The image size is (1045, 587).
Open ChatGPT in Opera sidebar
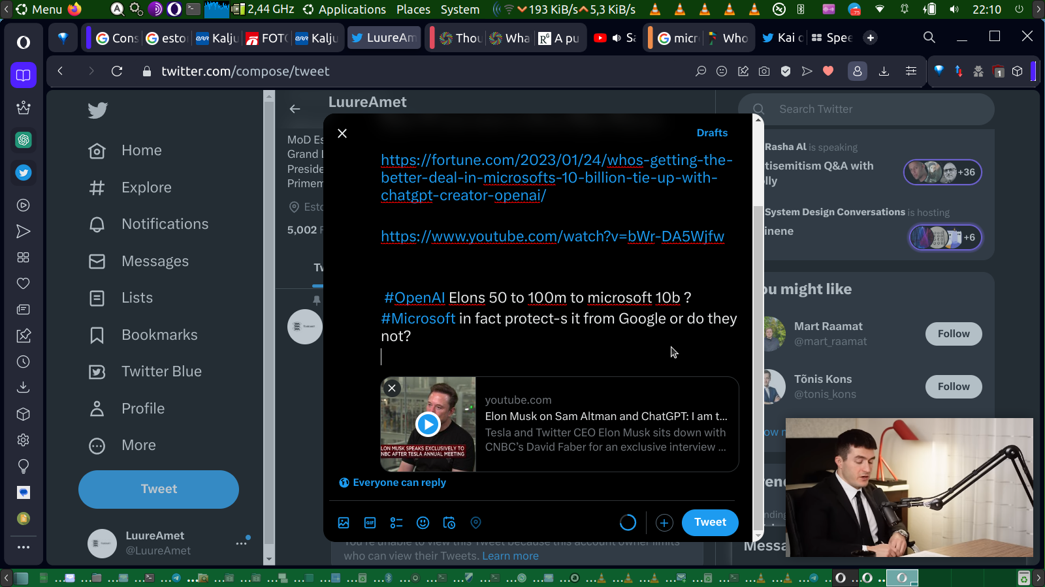tap(24, 140)
